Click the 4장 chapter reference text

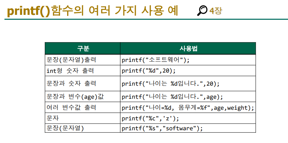pyautogui.click(x=216, y=11)
